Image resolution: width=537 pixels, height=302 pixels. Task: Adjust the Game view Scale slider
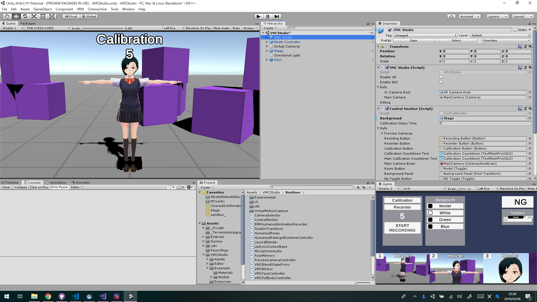tap(83, 28)
